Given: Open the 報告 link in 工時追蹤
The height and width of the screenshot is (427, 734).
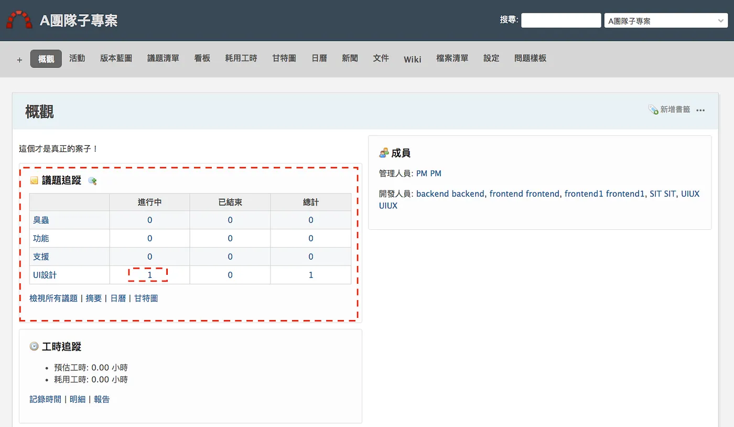Looking at the screenshot, I should [x=102, y=399].
